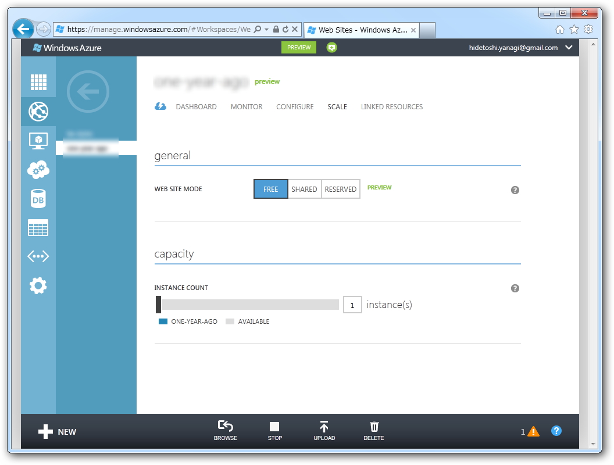Image resolution: width=614 pixels, height=465 pixels.
Task: Select the Web Sites globe icon in sidebar
Action: tap(38, 112)
